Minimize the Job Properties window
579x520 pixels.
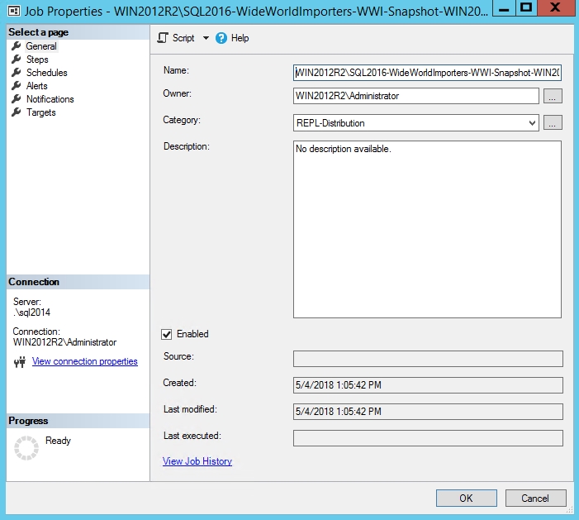click(504, 7)
